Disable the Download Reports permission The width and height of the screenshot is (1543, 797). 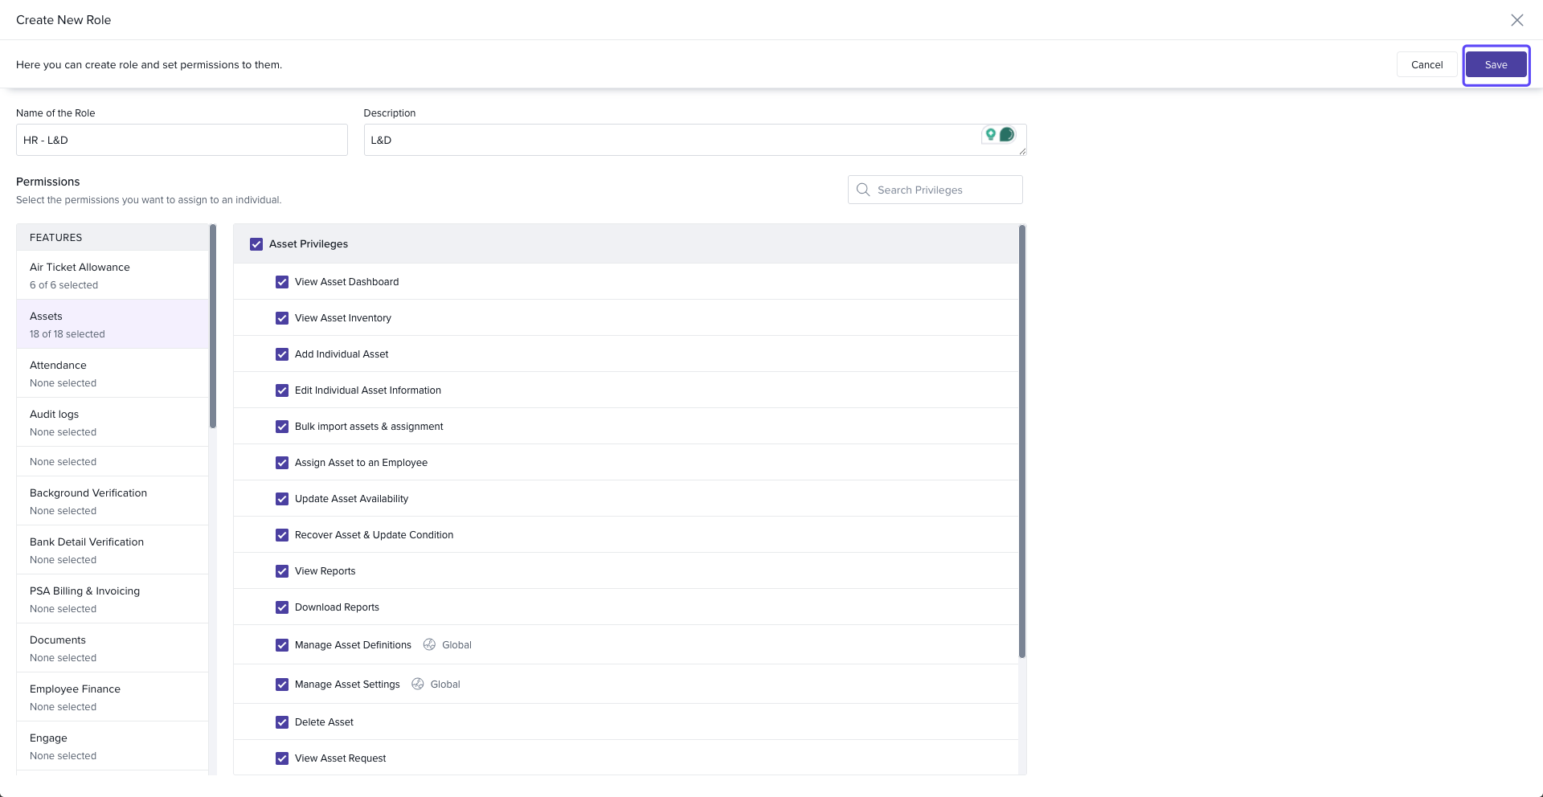coord(282,607)
